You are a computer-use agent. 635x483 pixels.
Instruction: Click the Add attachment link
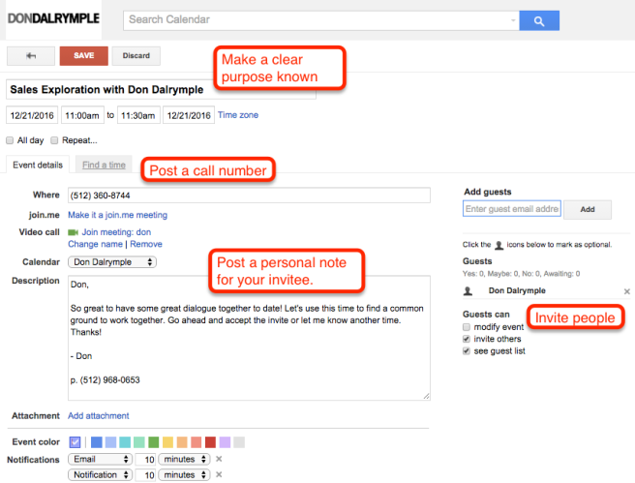tap(98, 416)
